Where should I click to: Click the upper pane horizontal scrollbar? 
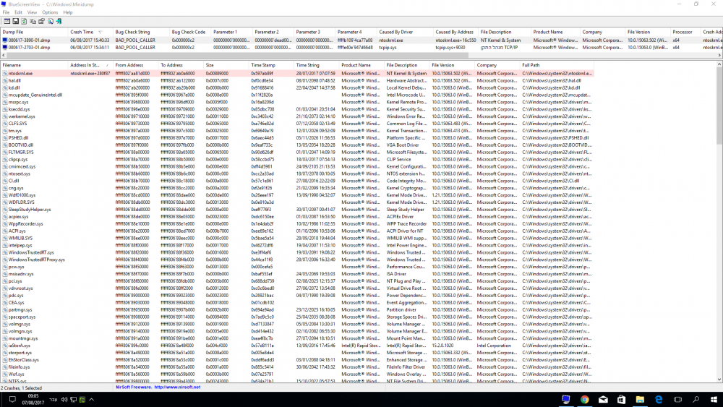[236, 55]
